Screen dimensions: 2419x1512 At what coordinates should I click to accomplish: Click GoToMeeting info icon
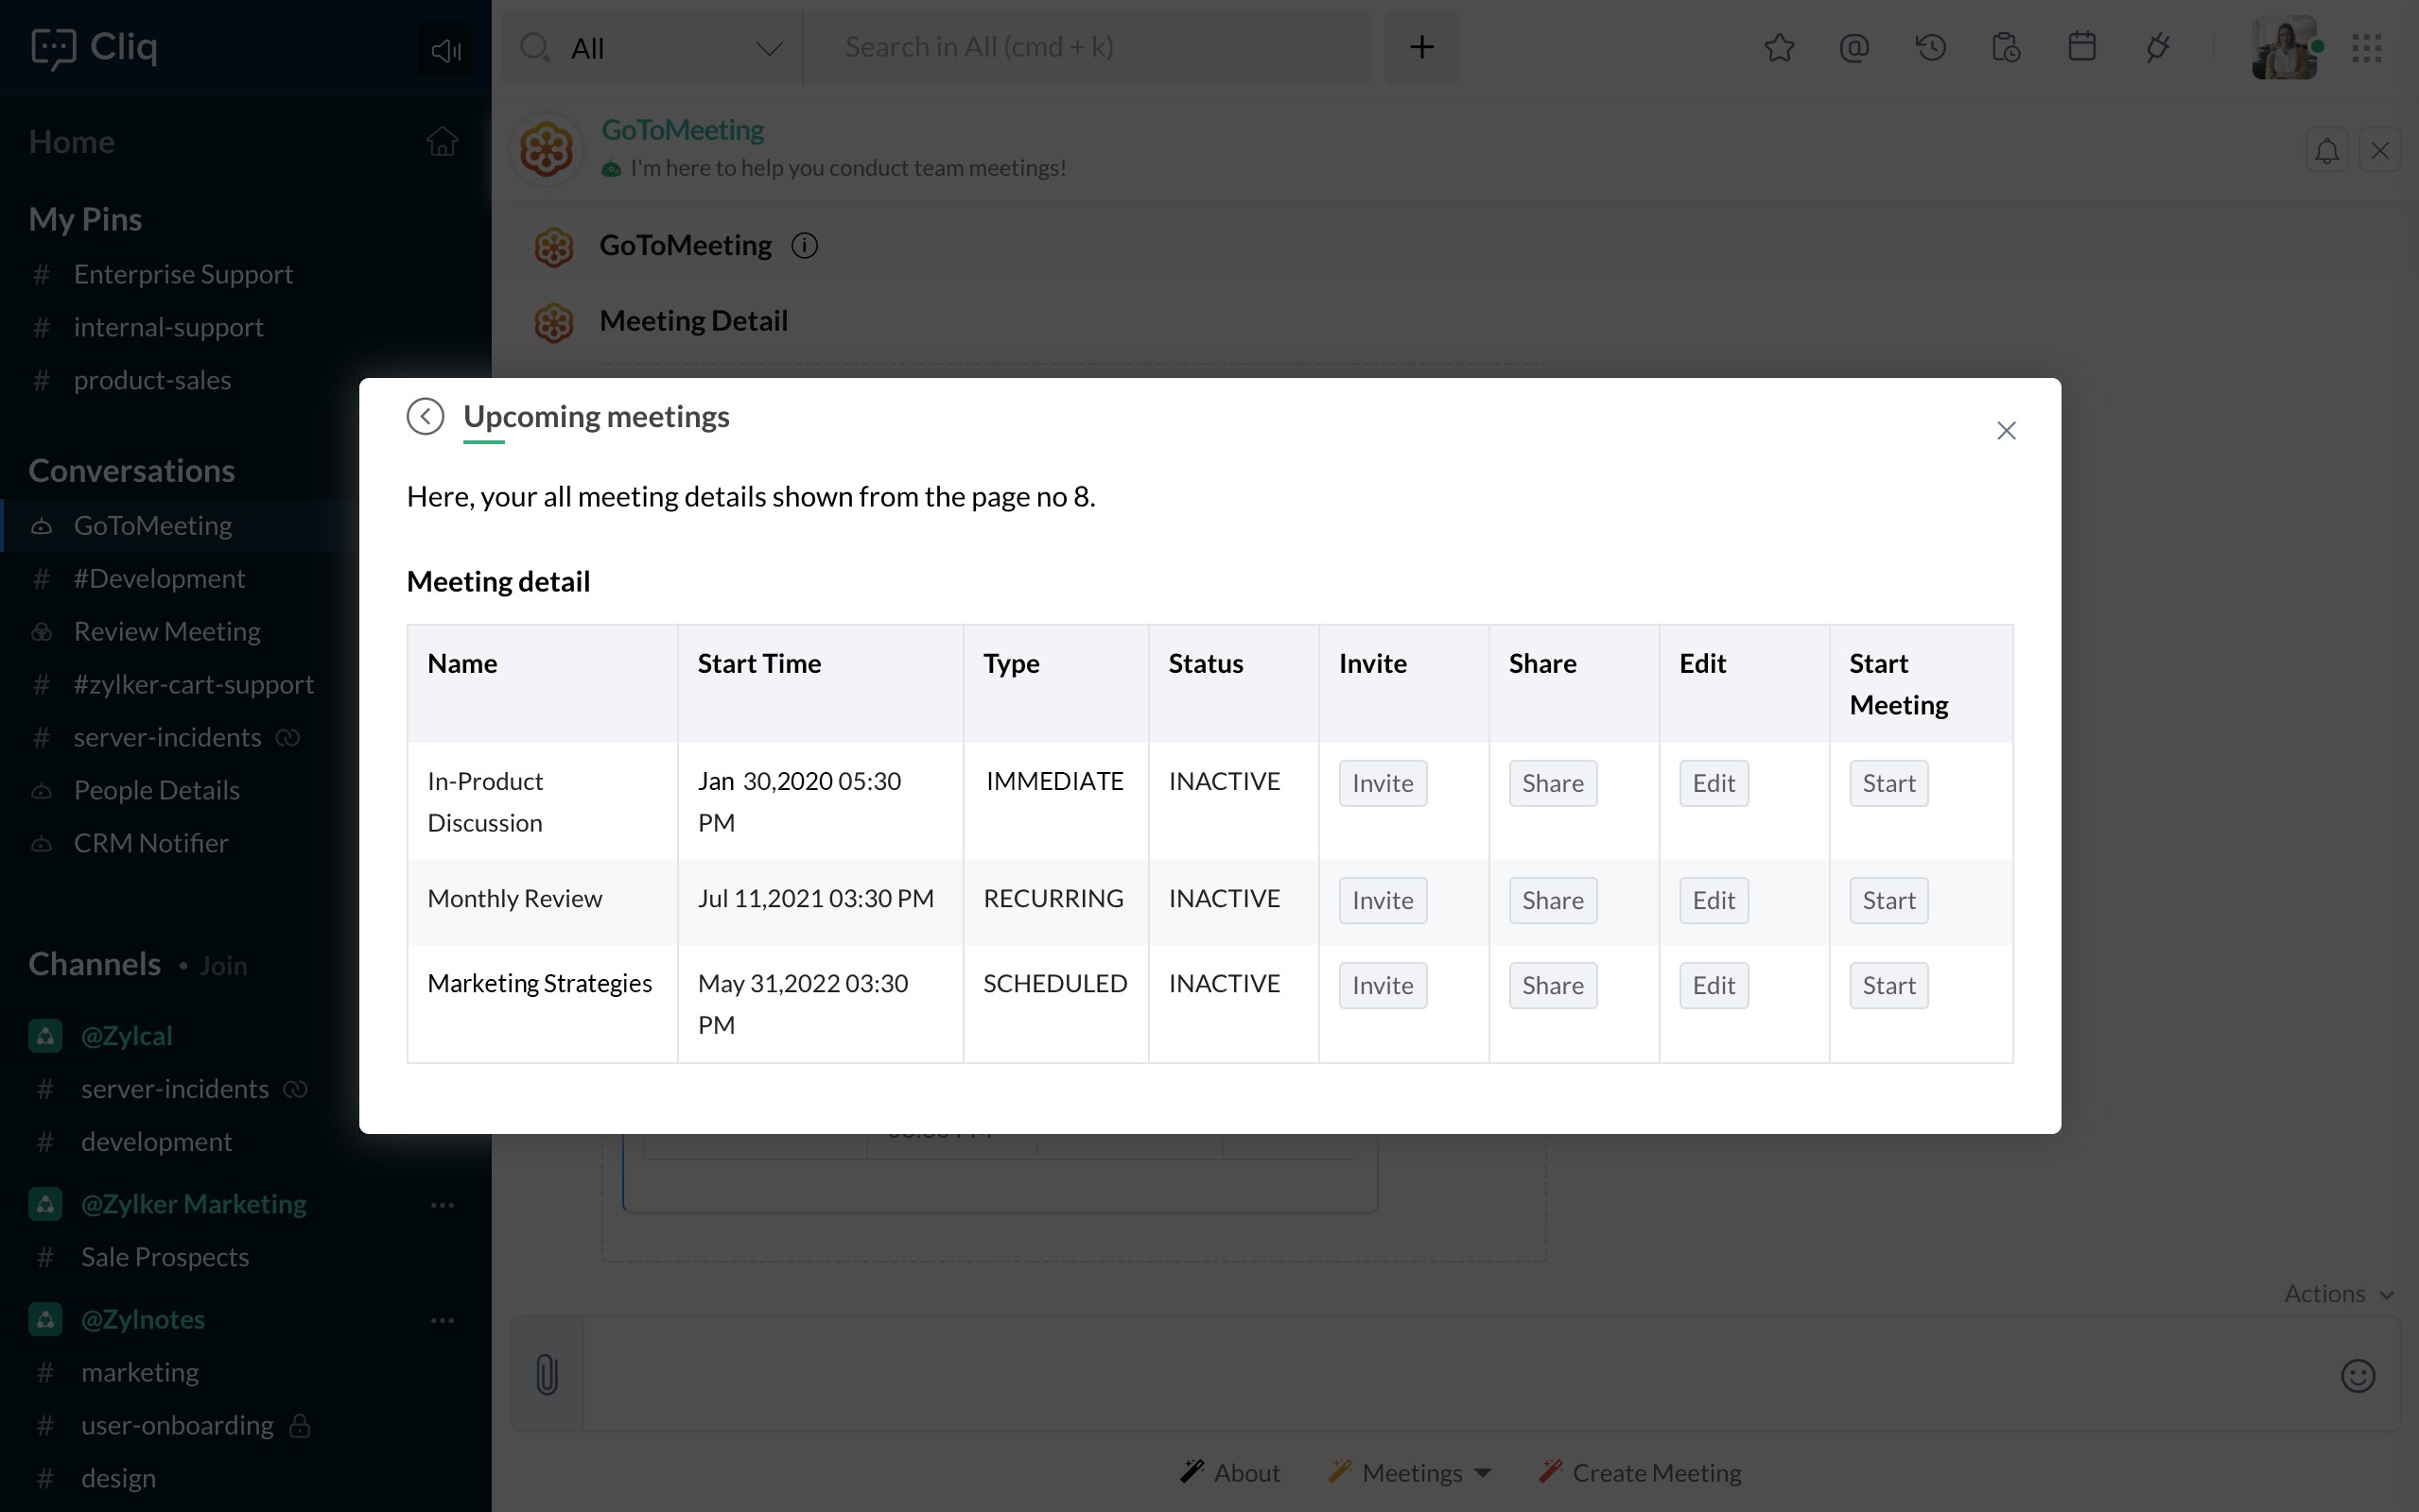point(805,245)
